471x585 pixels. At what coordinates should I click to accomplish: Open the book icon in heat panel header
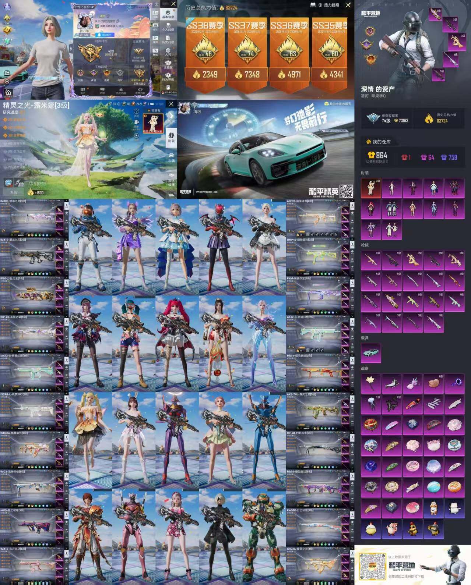pos(313,5)
